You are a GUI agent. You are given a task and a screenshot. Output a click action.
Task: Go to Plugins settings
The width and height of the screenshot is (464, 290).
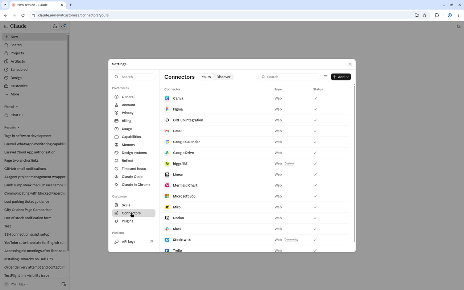134,221
